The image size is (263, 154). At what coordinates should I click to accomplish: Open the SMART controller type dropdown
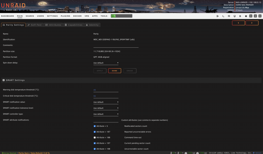106,114
